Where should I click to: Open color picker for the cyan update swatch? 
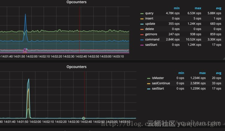[142, 24]
